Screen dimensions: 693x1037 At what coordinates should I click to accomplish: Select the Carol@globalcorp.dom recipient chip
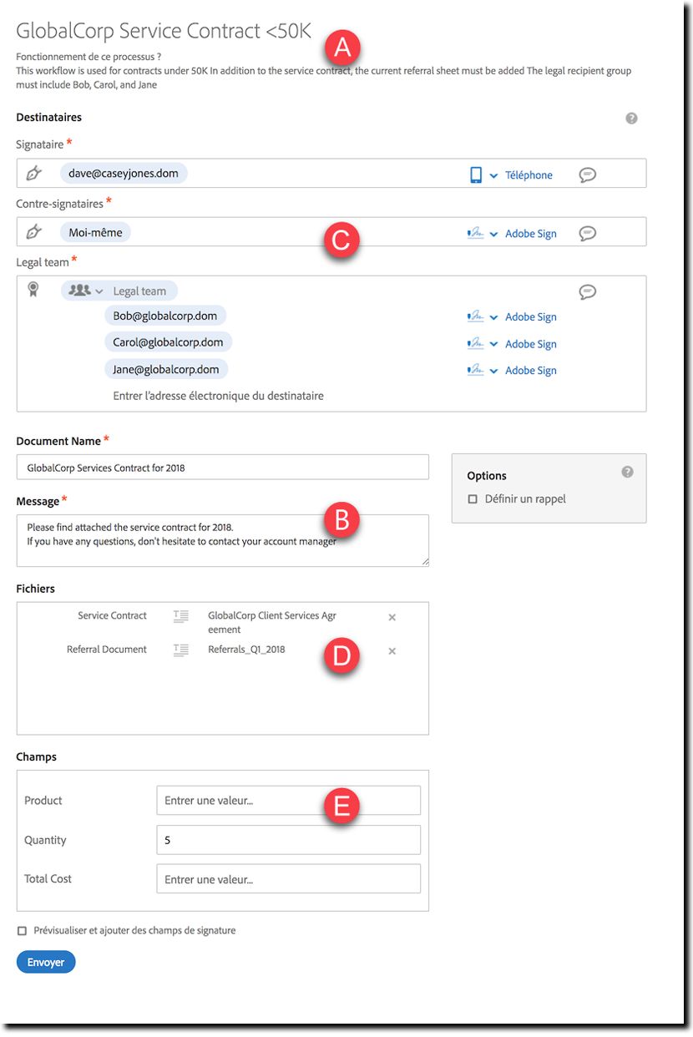click(169, 342)
